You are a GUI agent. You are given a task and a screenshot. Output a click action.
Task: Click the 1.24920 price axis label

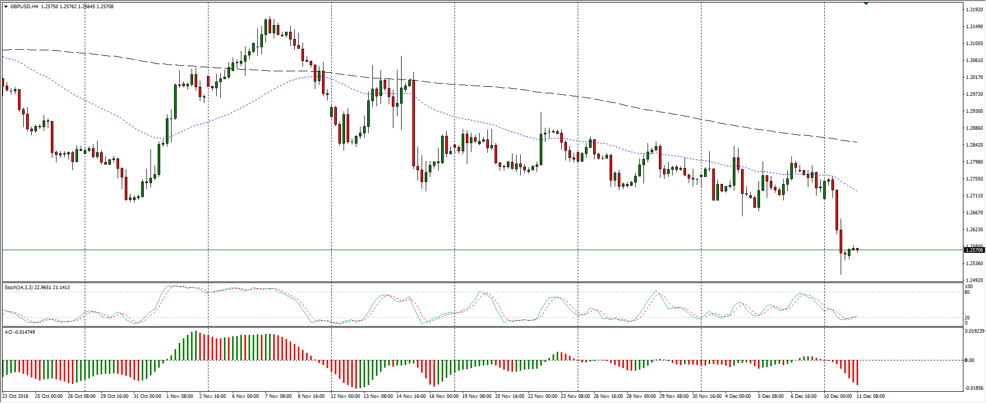point(974,280)
